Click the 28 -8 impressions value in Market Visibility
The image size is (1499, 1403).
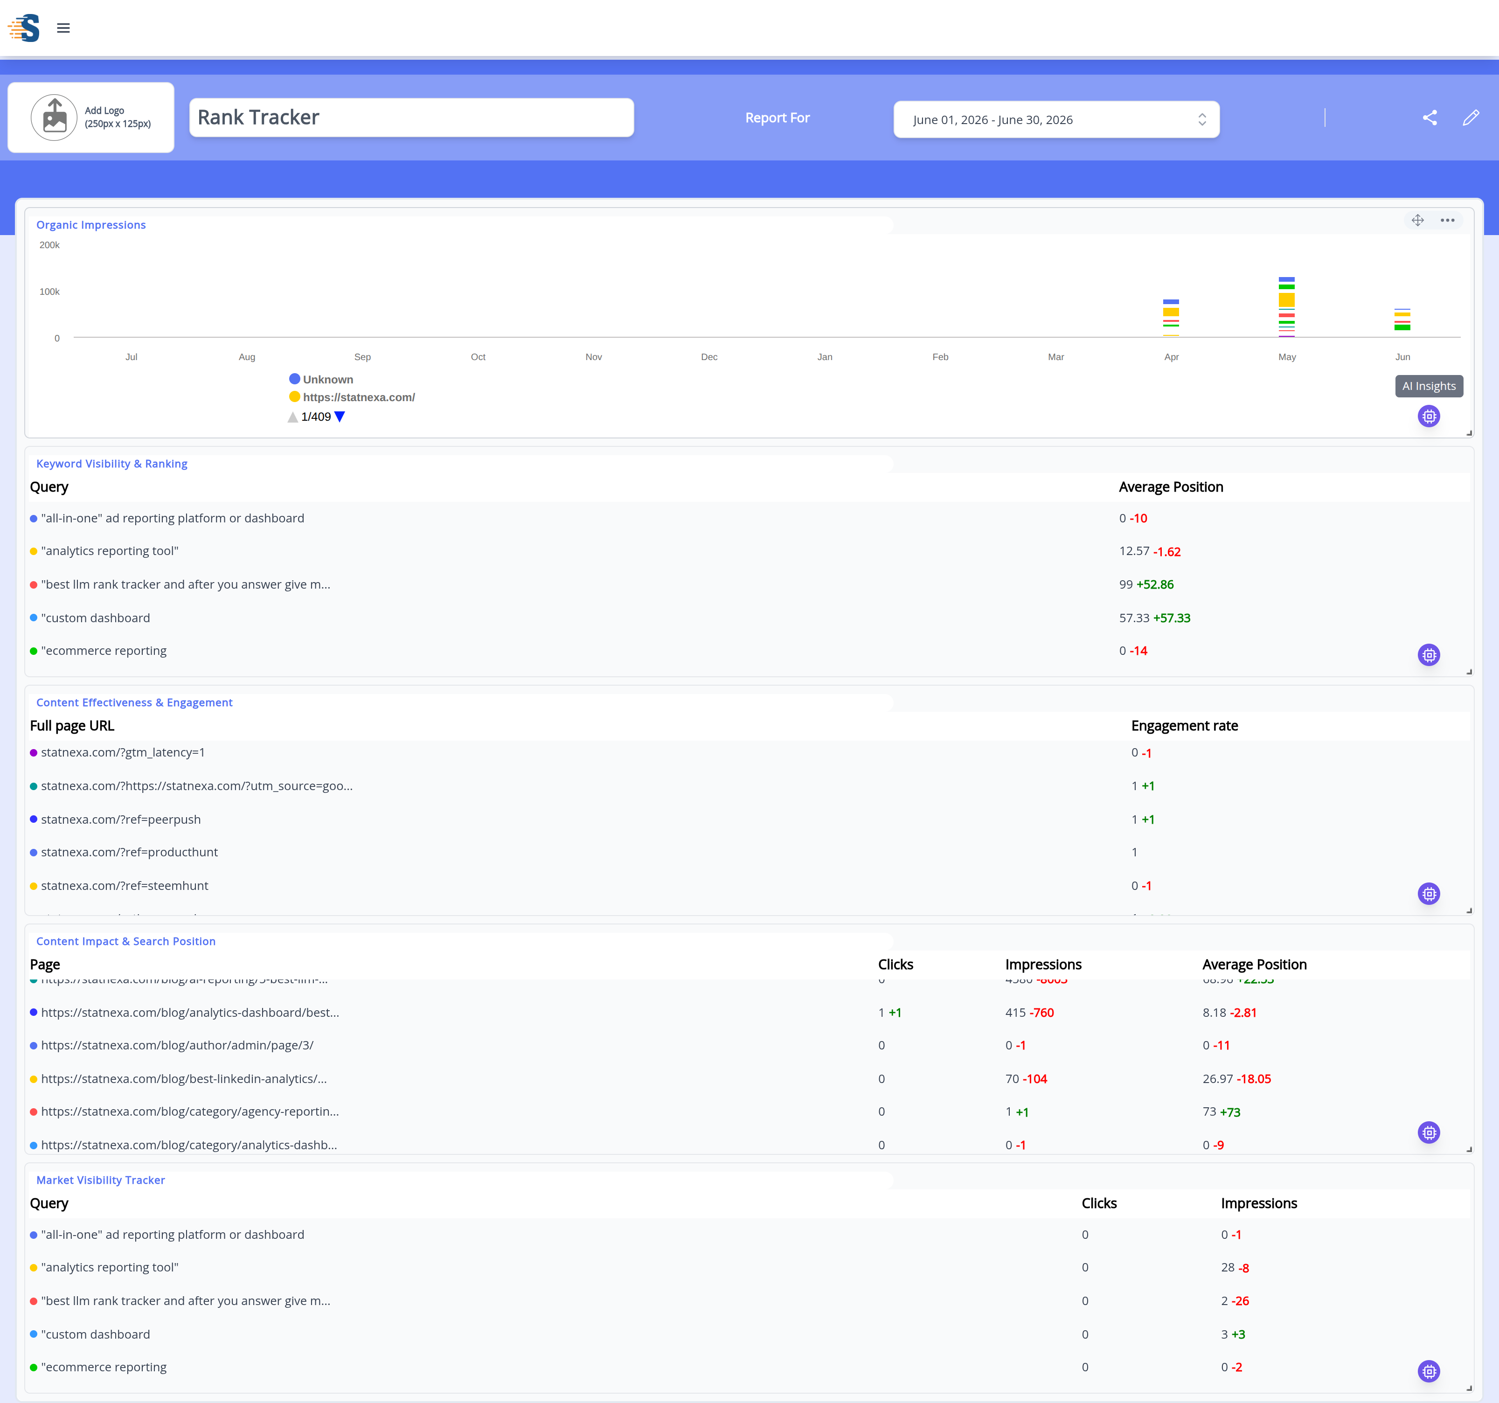coord(1235,1268)
